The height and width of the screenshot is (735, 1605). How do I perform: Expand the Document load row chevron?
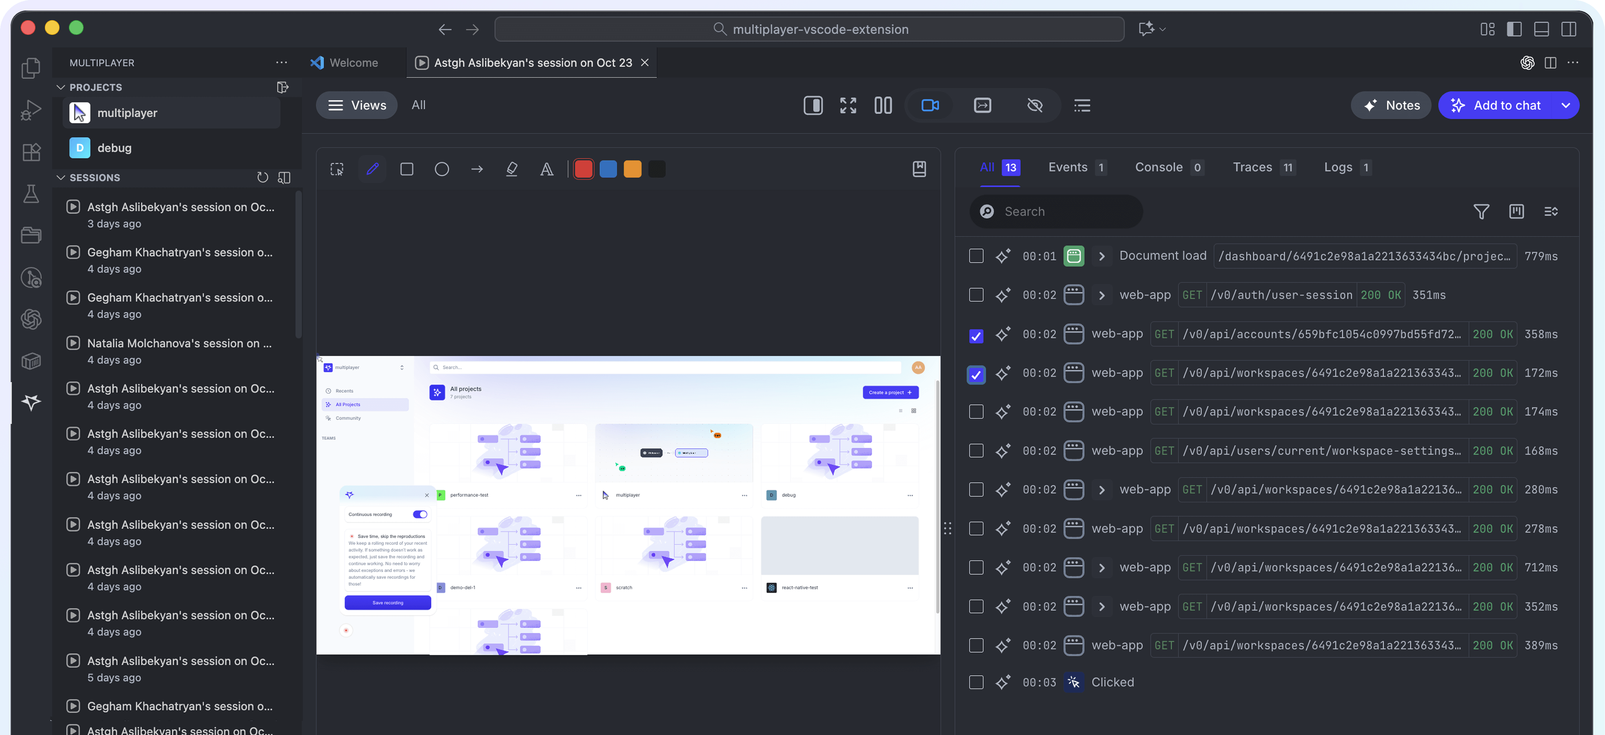(1101, 256)
